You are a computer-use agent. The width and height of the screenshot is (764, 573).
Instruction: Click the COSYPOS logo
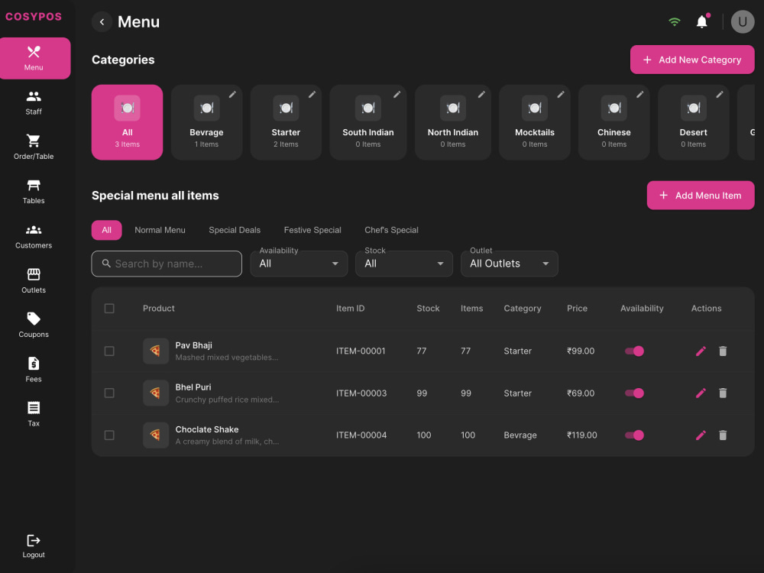click(x=34, y=17)
